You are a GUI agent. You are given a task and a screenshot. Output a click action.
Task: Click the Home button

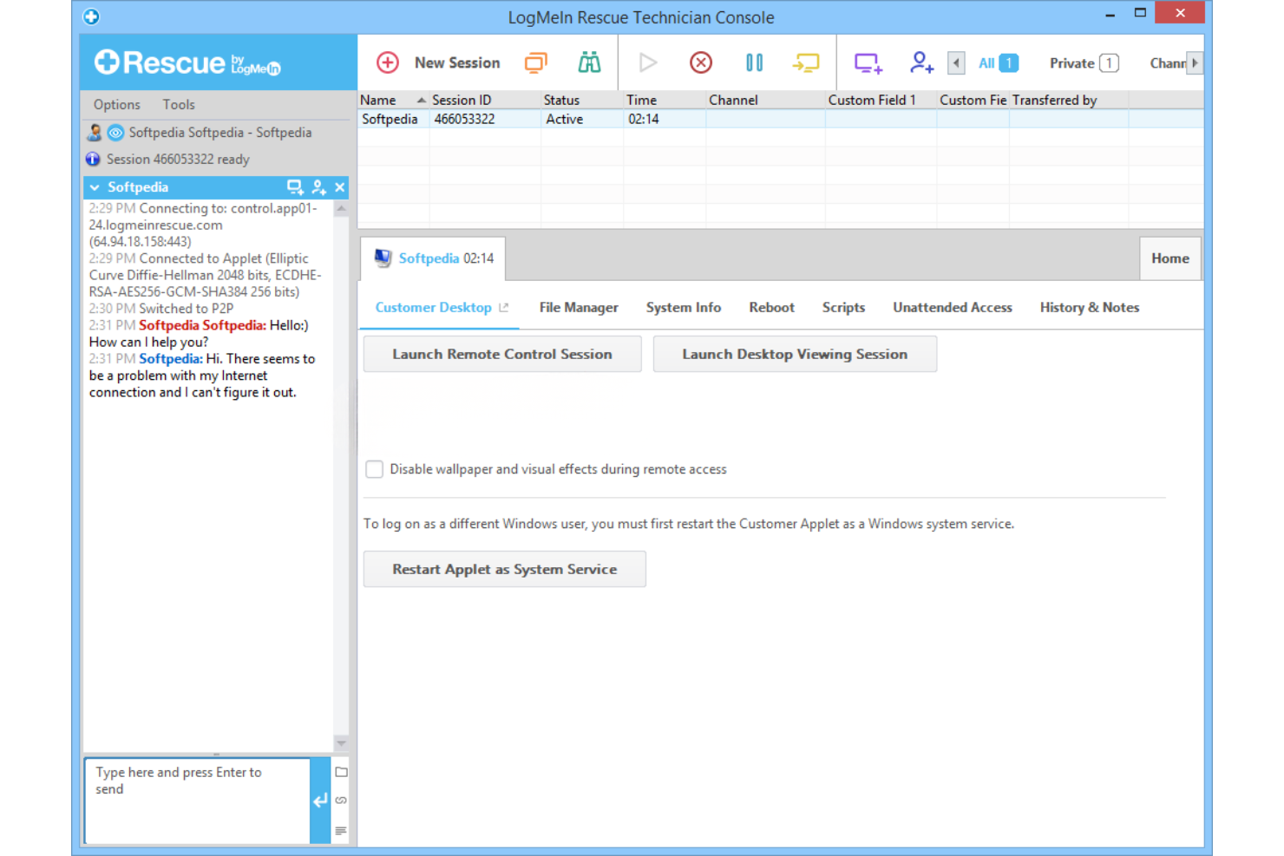pyautogui.click(x=1170, y=258)
